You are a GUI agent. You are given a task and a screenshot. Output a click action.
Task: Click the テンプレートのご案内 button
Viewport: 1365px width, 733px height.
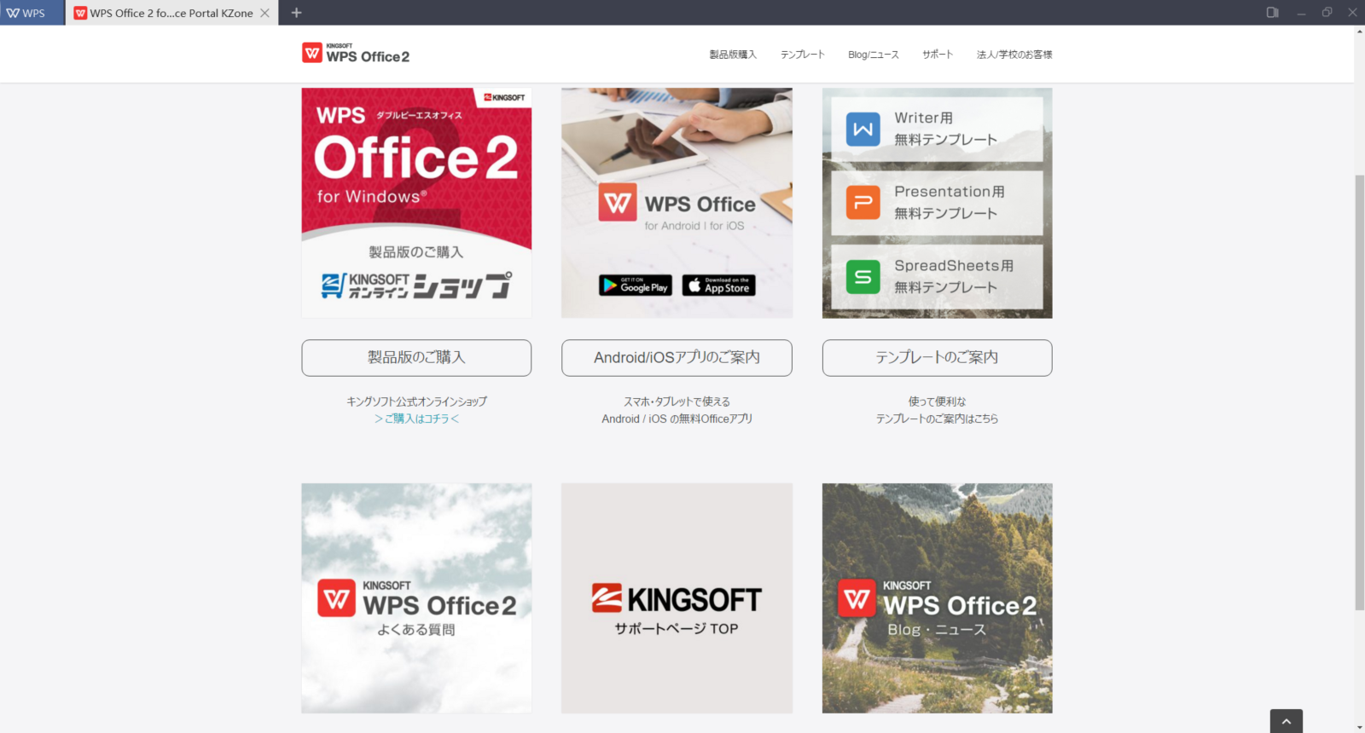[x=937, y=358]
